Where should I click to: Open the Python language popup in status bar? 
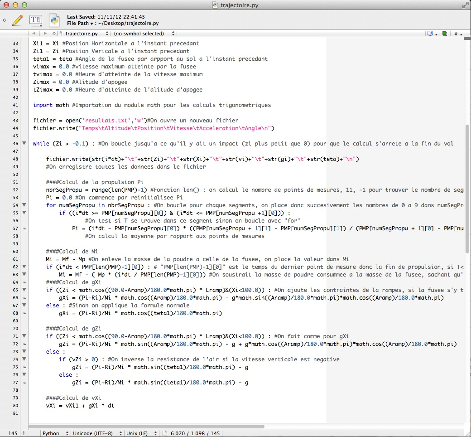click(55, 433)
